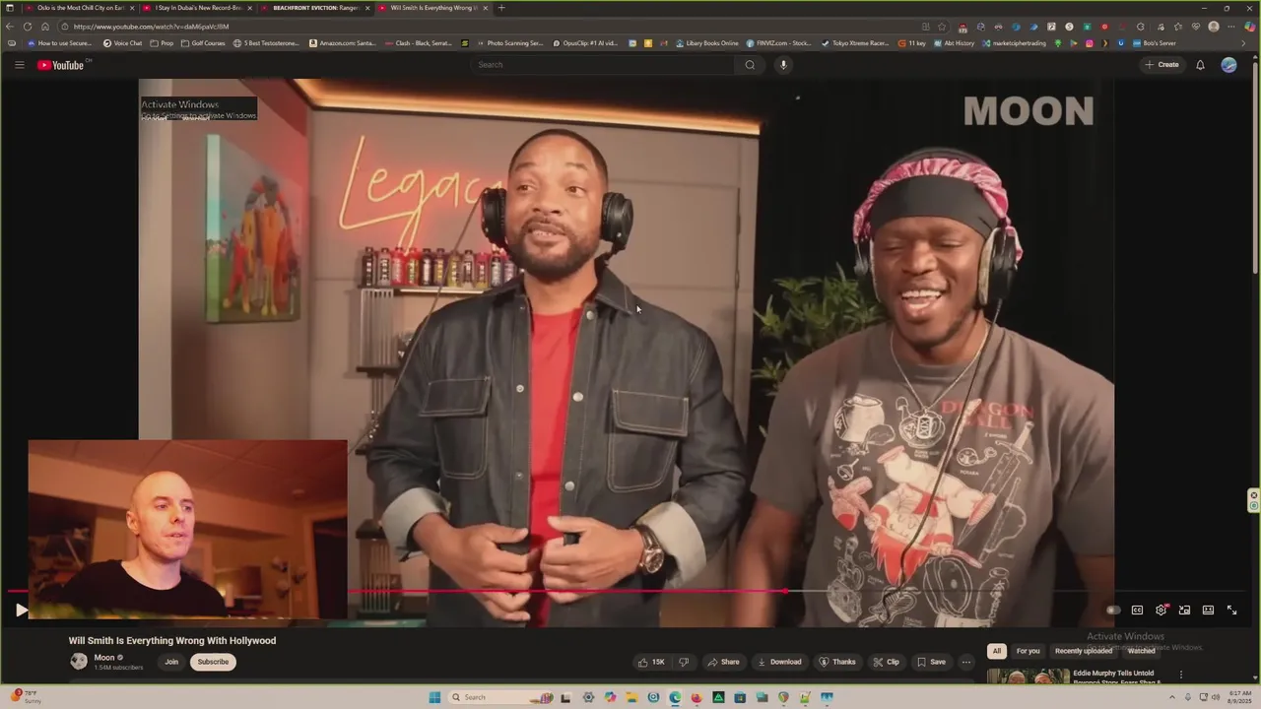Open options menu for Eddie Murphy video

(x=1181, y=675)
